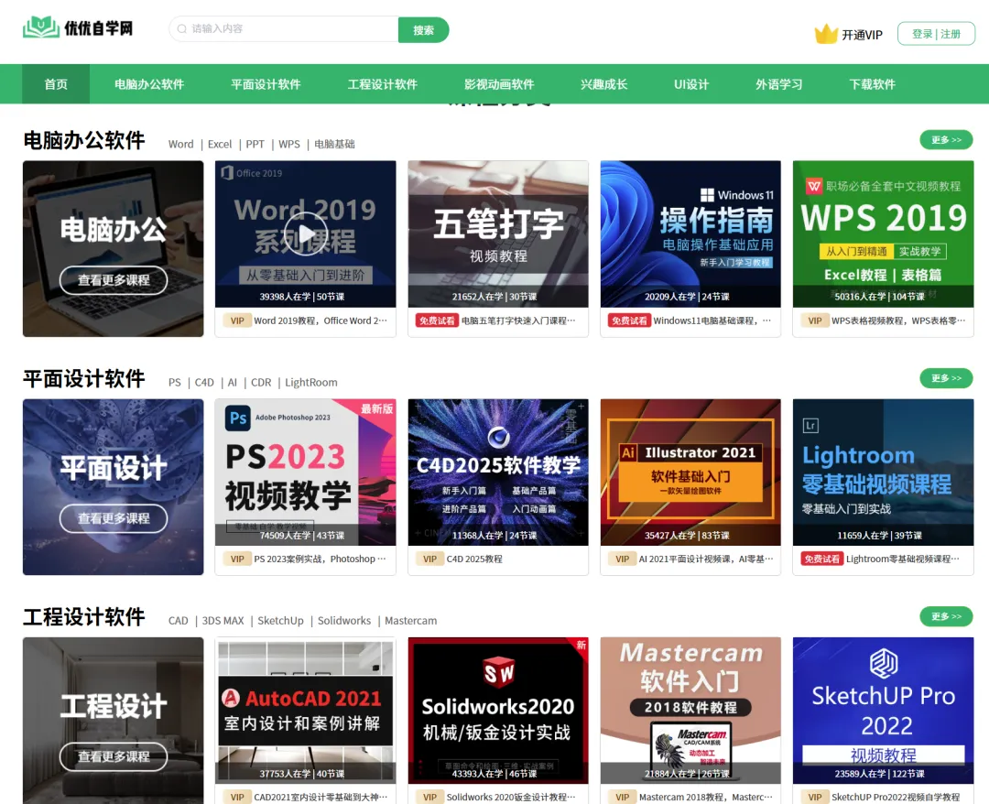This screenshot has width=989, height=804.
Task: Click 查看更多课程 on 工程设计 banner
Action: [x=114, y=756]
